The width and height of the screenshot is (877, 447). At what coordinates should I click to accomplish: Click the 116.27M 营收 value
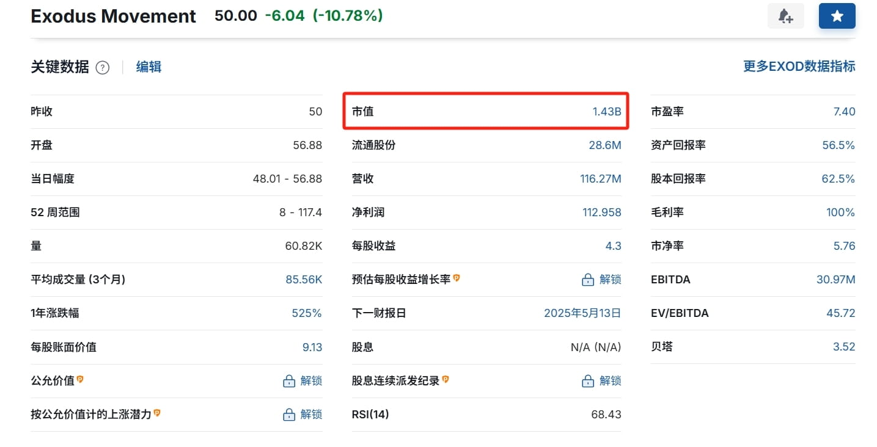[601, 179]
